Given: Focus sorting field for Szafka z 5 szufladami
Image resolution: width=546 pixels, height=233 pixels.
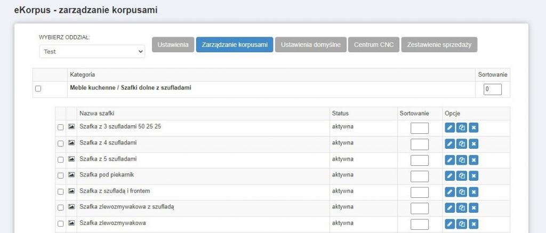Looking at the screenshot, I should tap(420, 160).
